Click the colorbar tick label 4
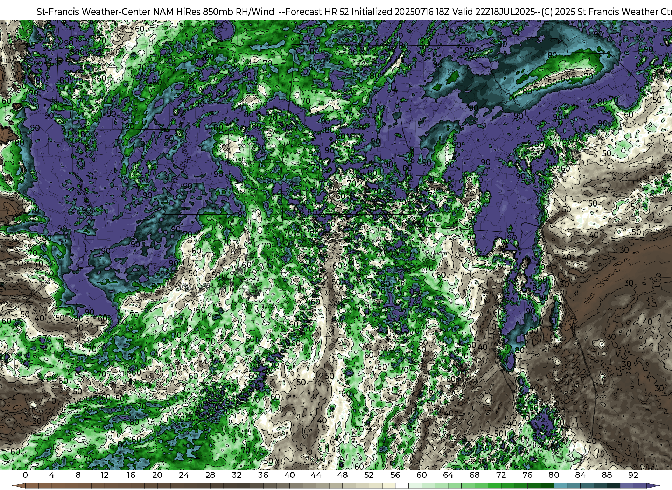 [x=52, y=475]
